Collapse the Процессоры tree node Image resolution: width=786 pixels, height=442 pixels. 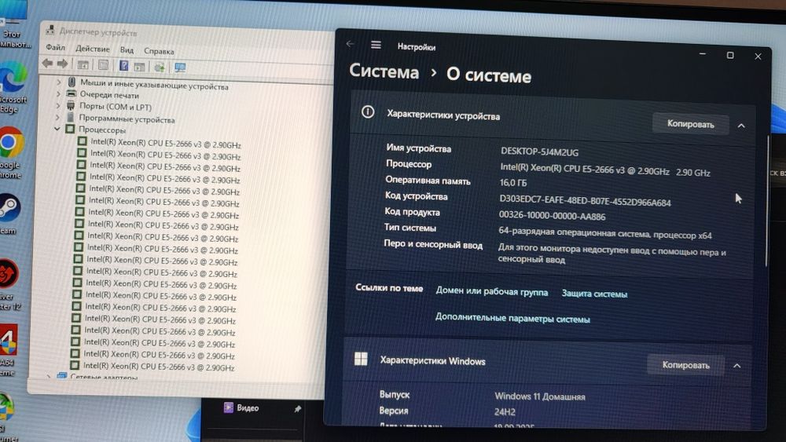click(57, 130)
